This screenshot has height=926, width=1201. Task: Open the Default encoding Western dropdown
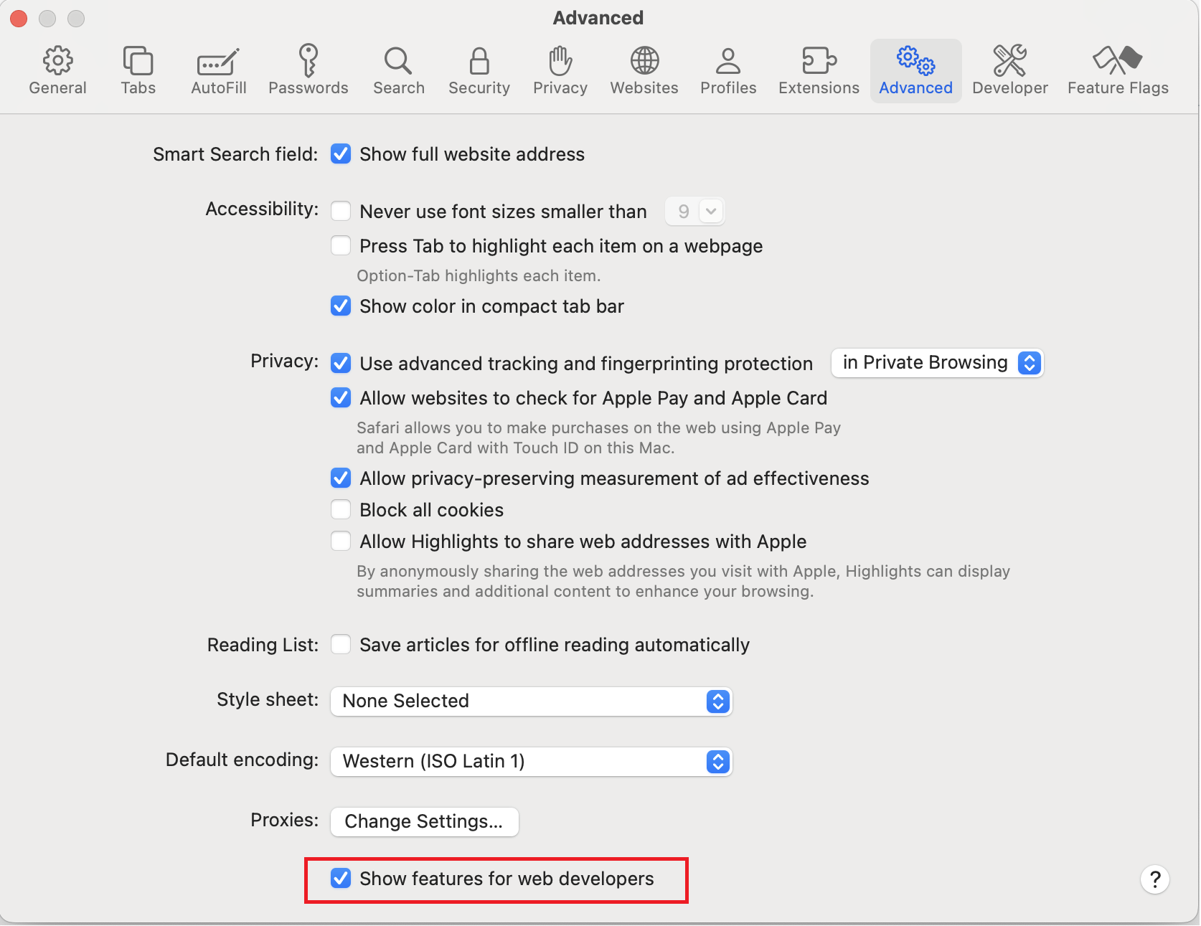point(531,762)
